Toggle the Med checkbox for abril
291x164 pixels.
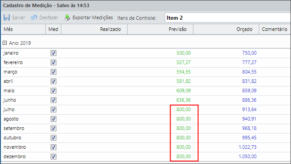point(53,82)
